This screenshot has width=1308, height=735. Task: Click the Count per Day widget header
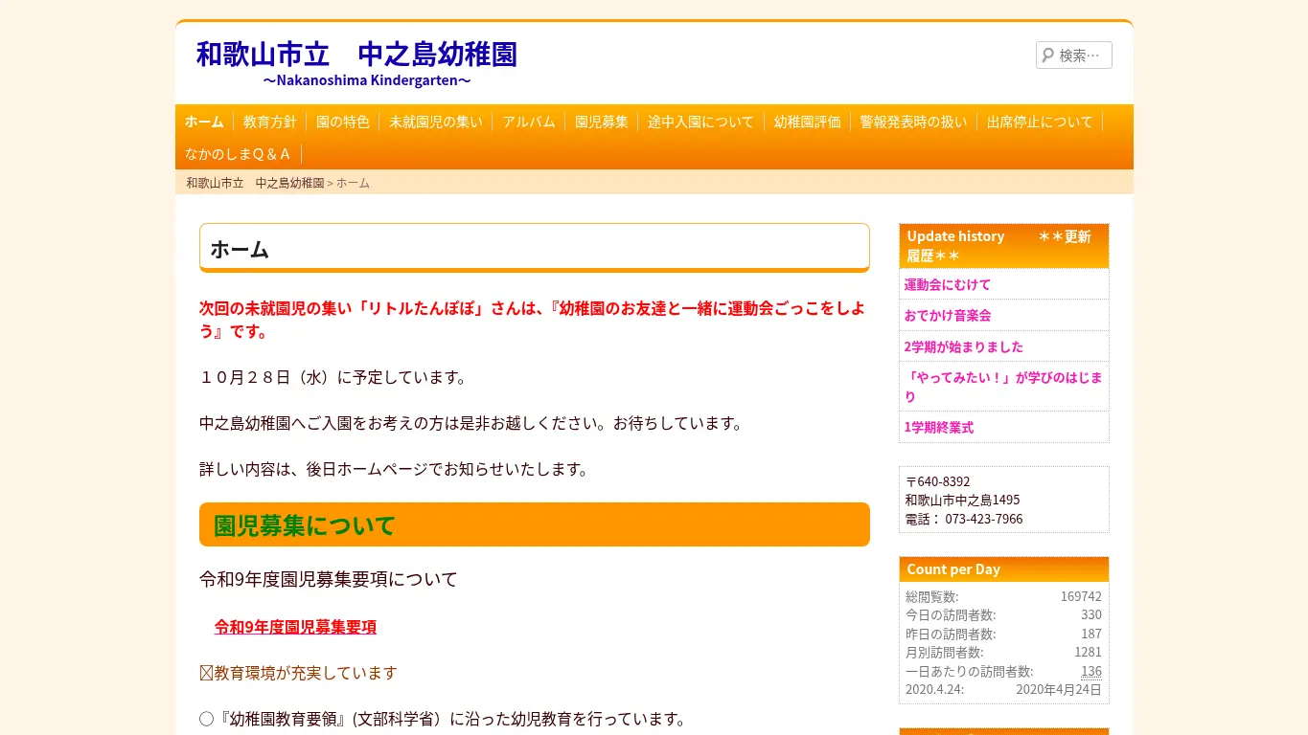(x=1004, y=569)
